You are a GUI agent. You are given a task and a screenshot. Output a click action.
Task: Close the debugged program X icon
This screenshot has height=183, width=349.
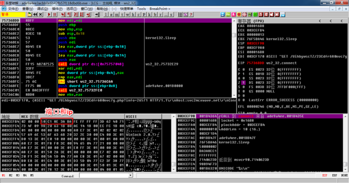[x=40, y=15]
